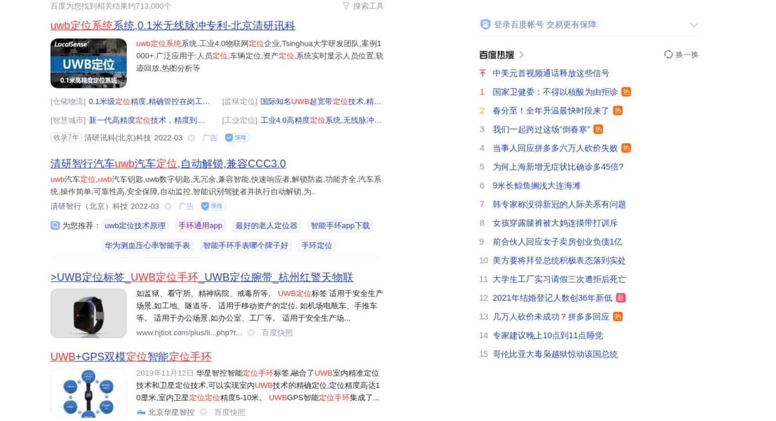The width and height of the screenshot is (776, 421).
Task: Click the 保障 badge under 清研讯科 result
Action: pyautogui.click(x=237, y=137)
